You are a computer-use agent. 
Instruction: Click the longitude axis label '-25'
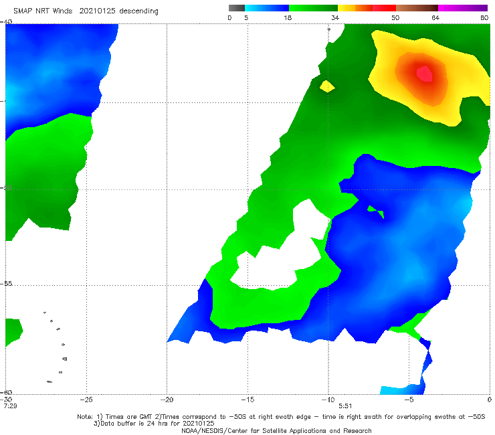tap(86, 400)
